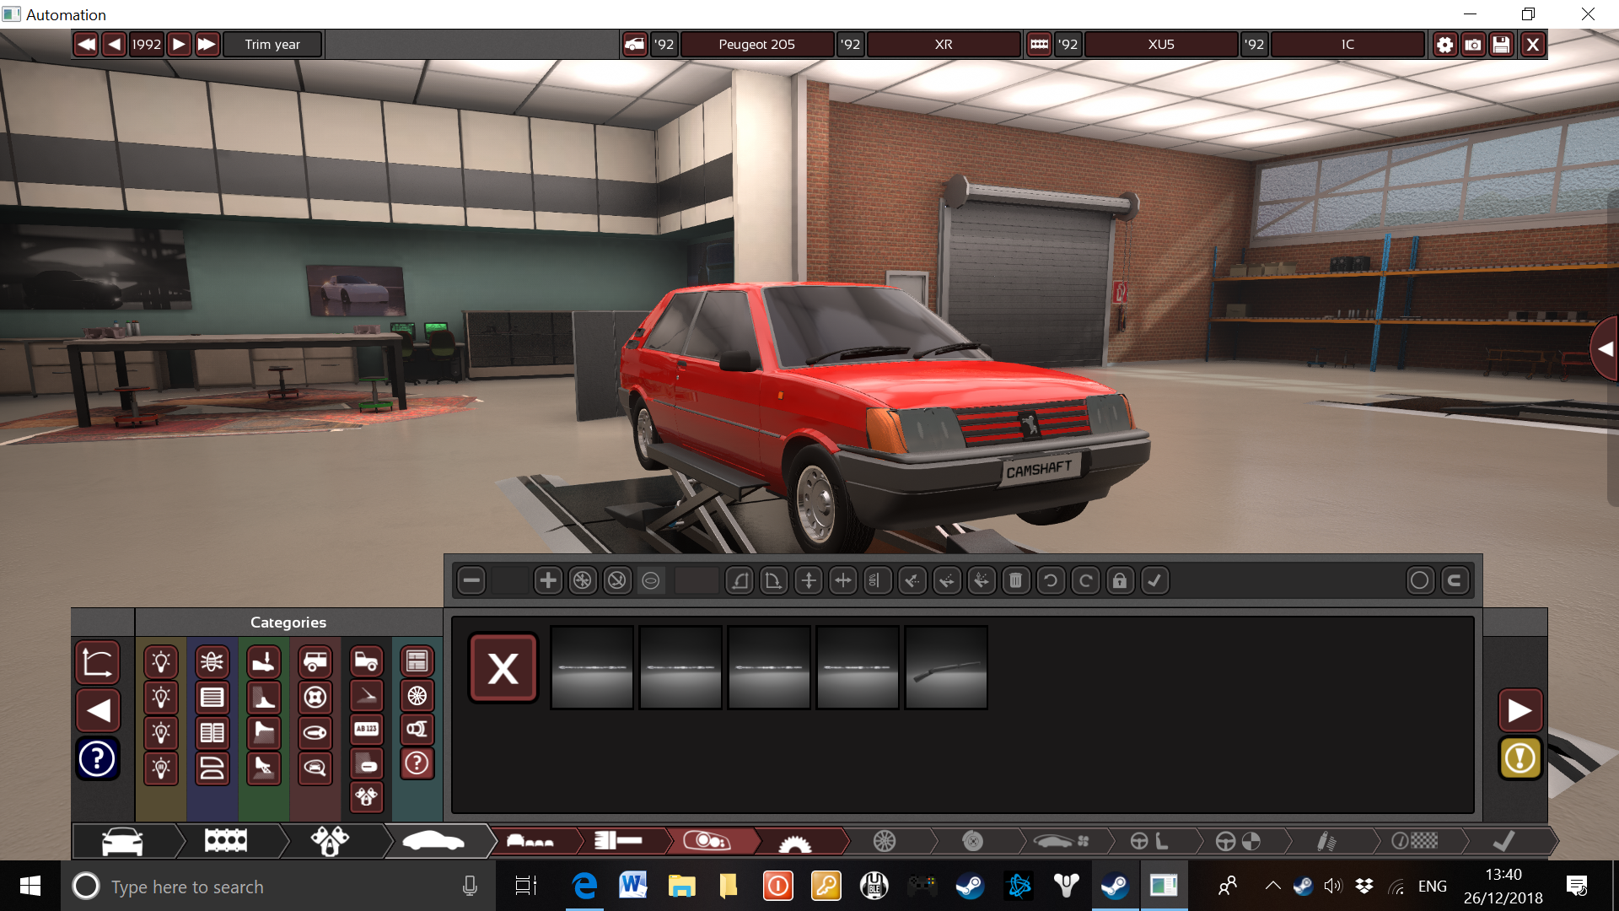
Task: Select the fourth light bulb fixture category
Action: click(x=161, y=768)
